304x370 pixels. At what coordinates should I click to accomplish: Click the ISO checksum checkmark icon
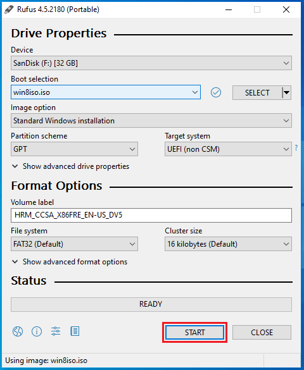[x=216, y=92]
